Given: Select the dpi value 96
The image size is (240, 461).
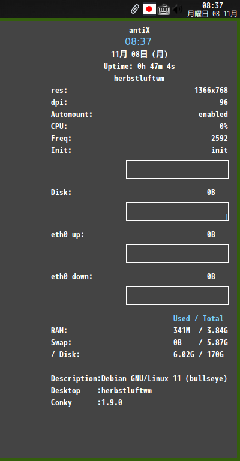Looking at the screenshot, I should 224,102.
